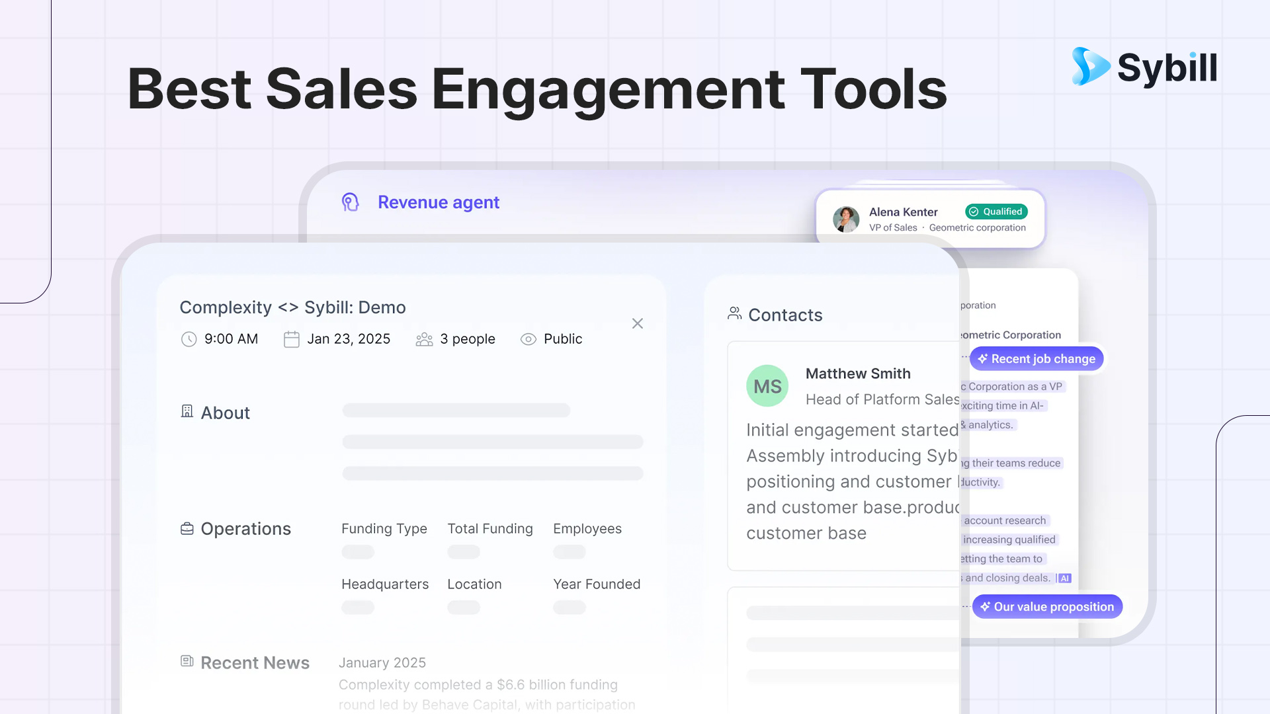Select the Head of Platform Sales title
This screenshot has height=714, width=1270.
882,399
